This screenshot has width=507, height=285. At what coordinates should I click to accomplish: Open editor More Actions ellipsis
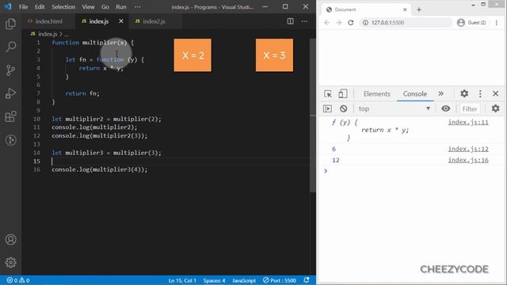coord(304,21)
